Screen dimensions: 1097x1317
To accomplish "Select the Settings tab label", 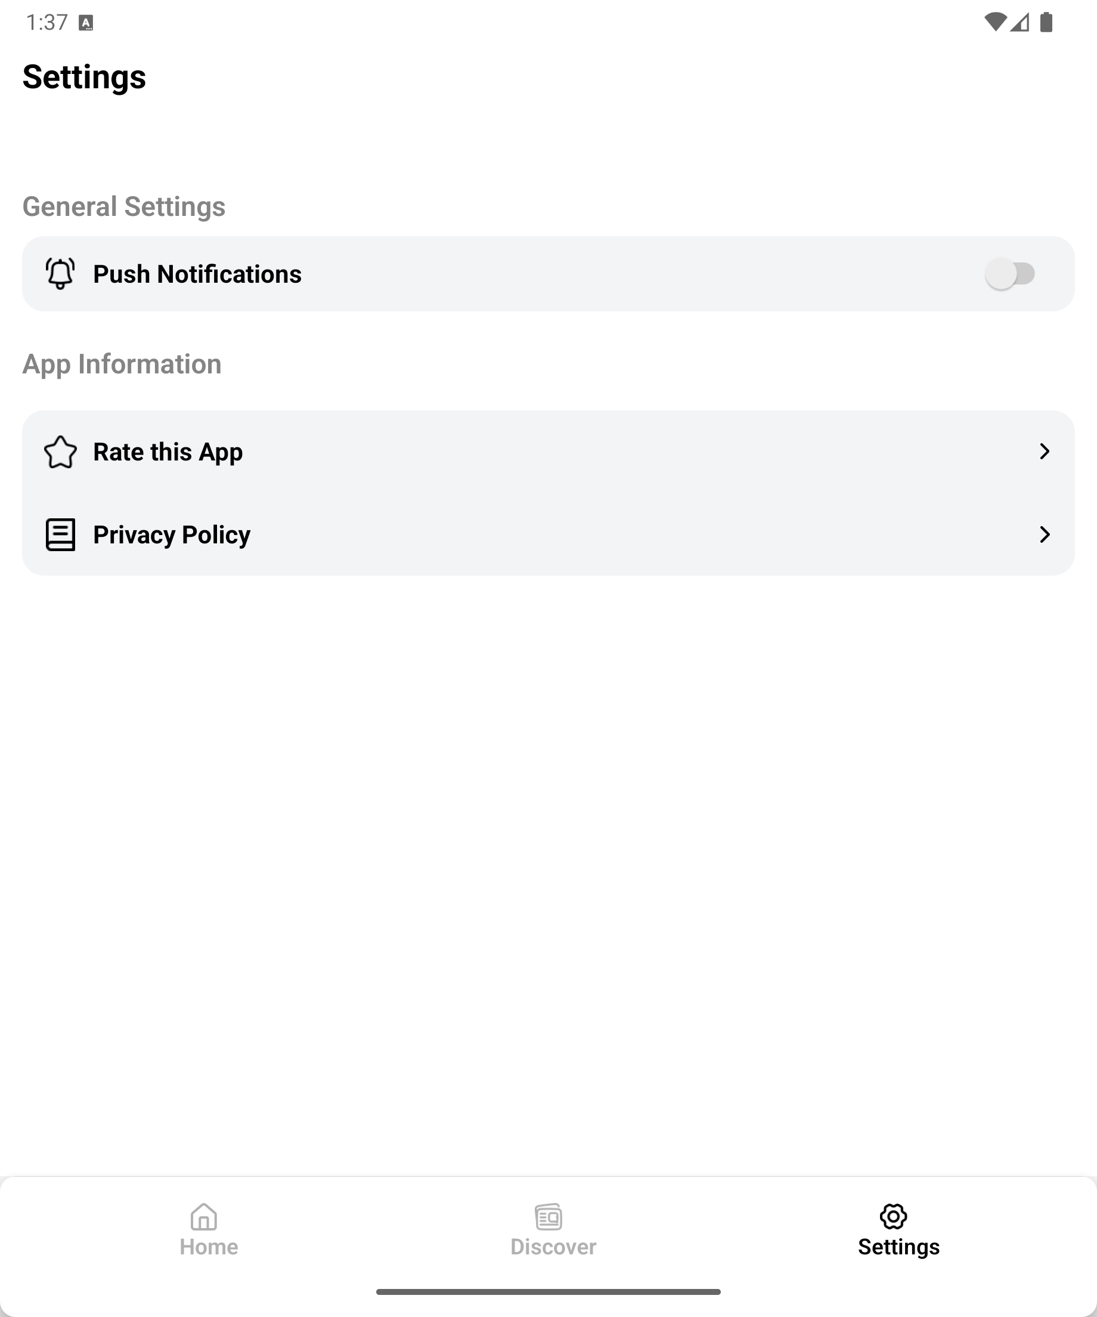I will click(x=898, y=1247).
